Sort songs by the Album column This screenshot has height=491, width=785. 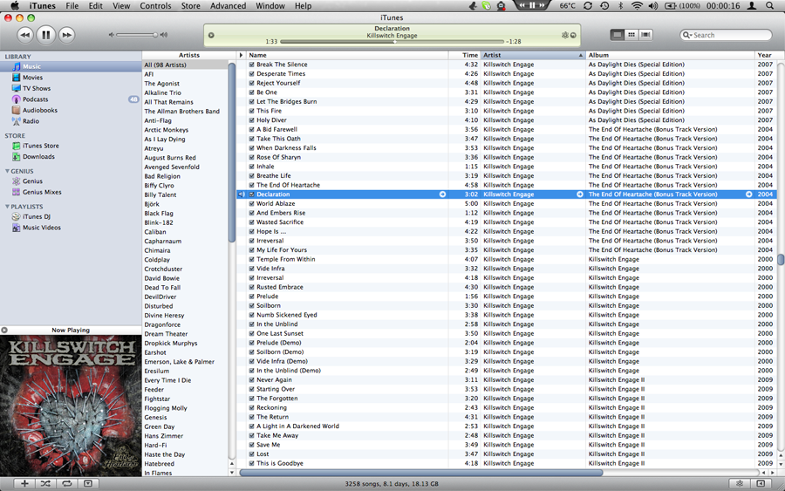[x=670, y=55]
